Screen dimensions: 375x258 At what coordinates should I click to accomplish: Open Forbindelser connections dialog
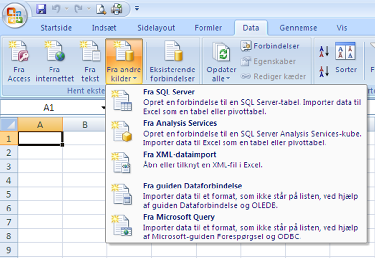coord(270,46)
